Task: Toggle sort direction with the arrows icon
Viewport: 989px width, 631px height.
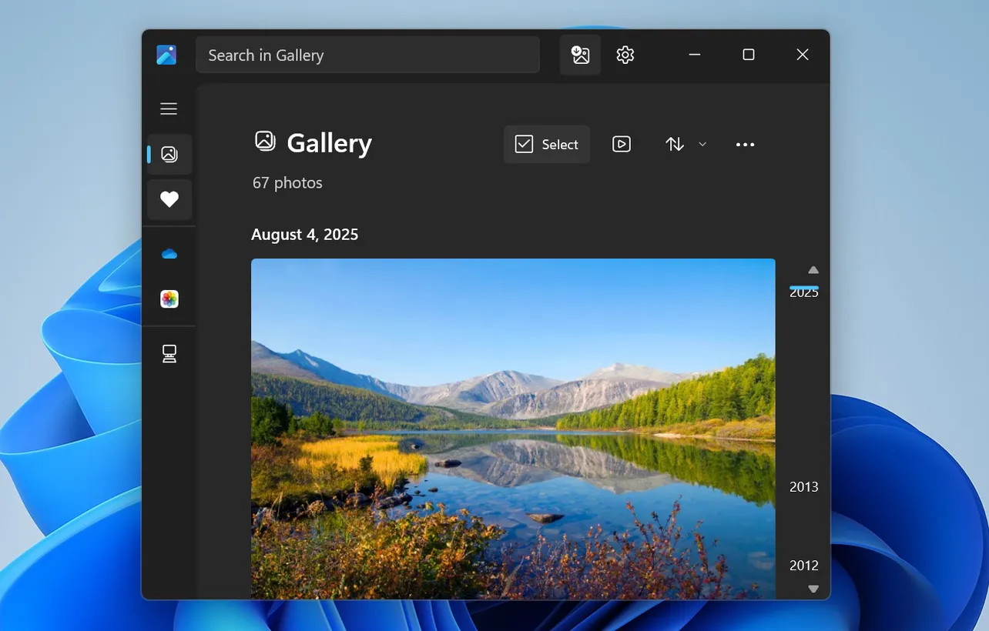Action: pos(674,143)
